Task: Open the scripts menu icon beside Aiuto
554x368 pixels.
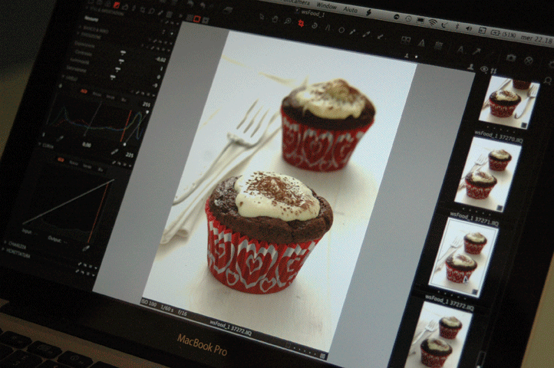Action: coord(368,13)
